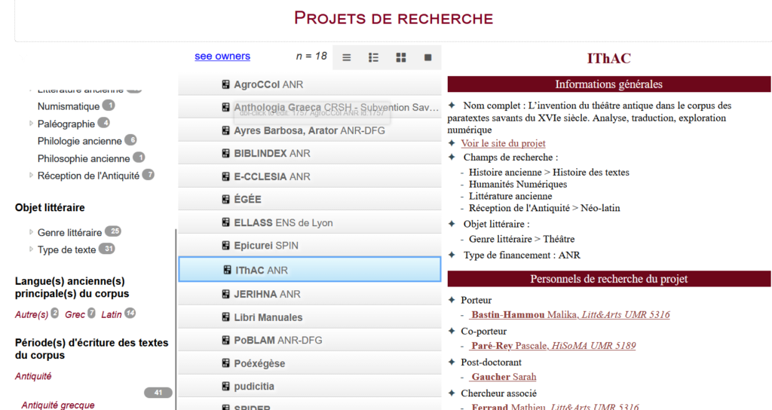
Task: Select Type de texte filter label
Action: (x=66, y=249)
